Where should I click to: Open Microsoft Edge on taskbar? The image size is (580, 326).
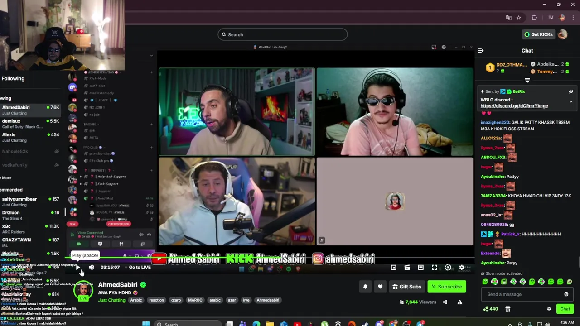point(256,324)
